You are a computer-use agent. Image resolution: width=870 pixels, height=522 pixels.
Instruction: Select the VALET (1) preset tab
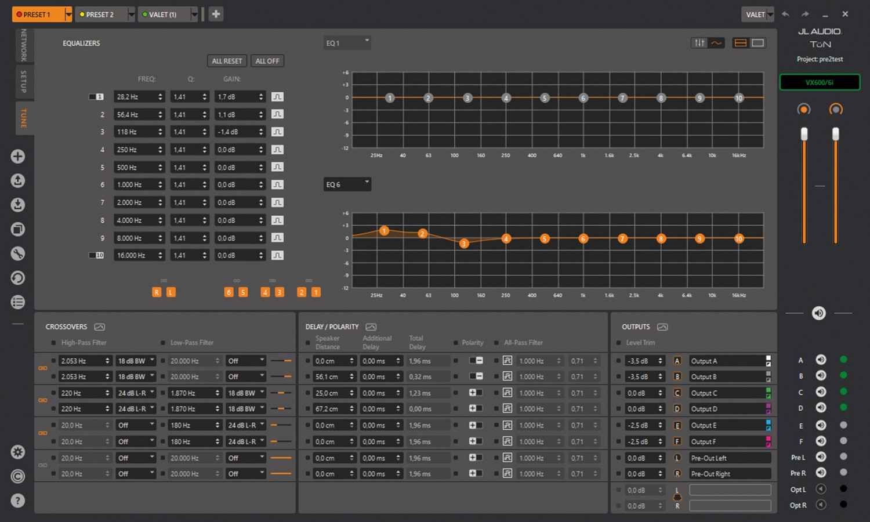coord(165,14)
